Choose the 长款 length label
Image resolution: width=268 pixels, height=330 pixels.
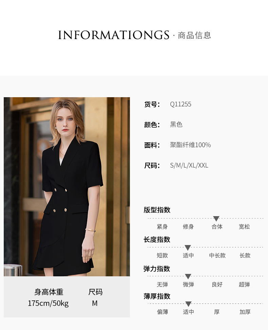pyautogui.click(x=245, y=256)
